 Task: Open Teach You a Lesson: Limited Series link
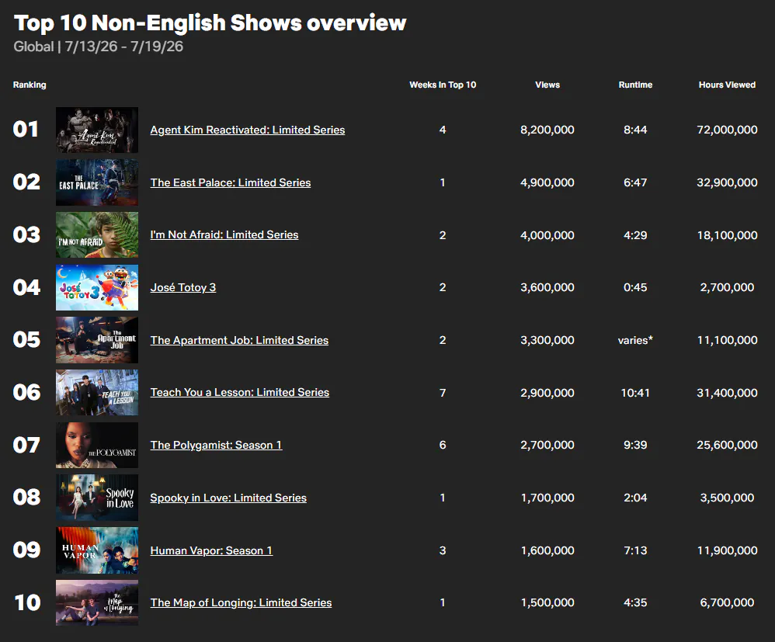240,392
